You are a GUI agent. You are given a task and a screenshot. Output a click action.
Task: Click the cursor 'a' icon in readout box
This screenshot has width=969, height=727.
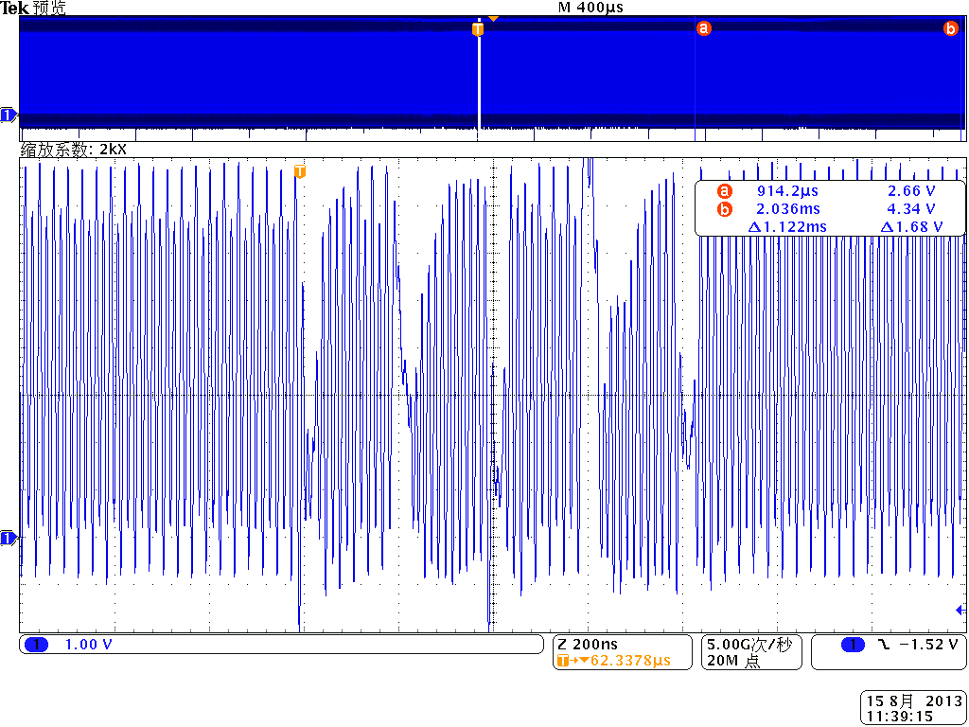(724, 191)
